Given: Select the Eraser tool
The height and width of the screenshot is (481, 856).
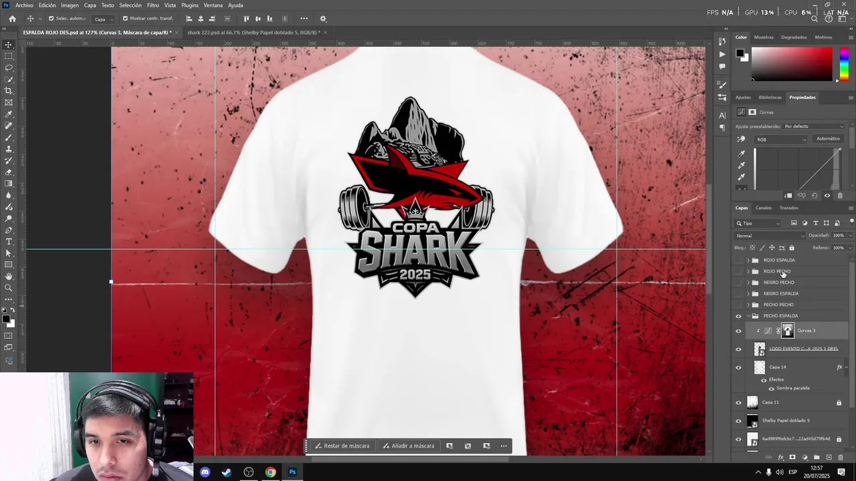Looking at the screenshot, I should 9,172.
